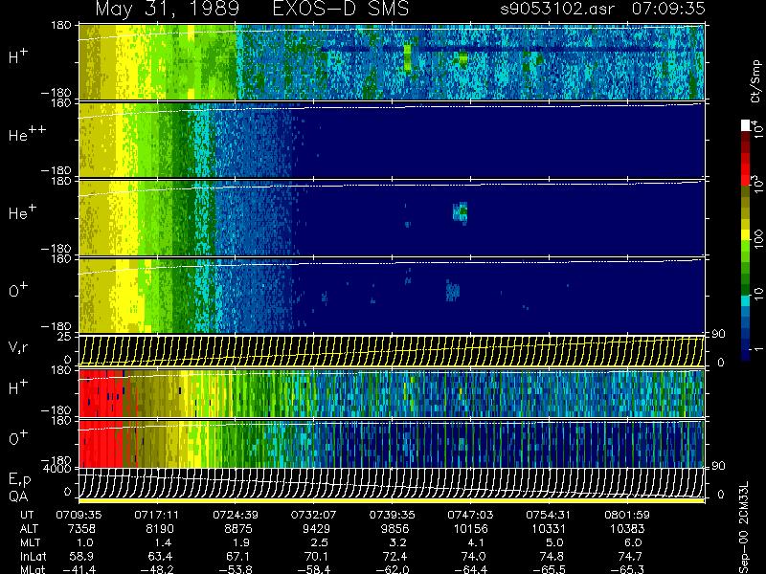Click the MLT value "4.1"
766x574 pixels.
(x=476, y=542)
